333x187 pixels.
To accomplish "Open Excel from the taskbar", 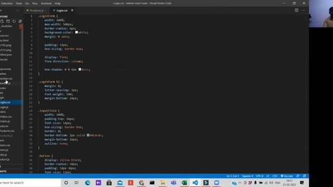I will point(184,182).
